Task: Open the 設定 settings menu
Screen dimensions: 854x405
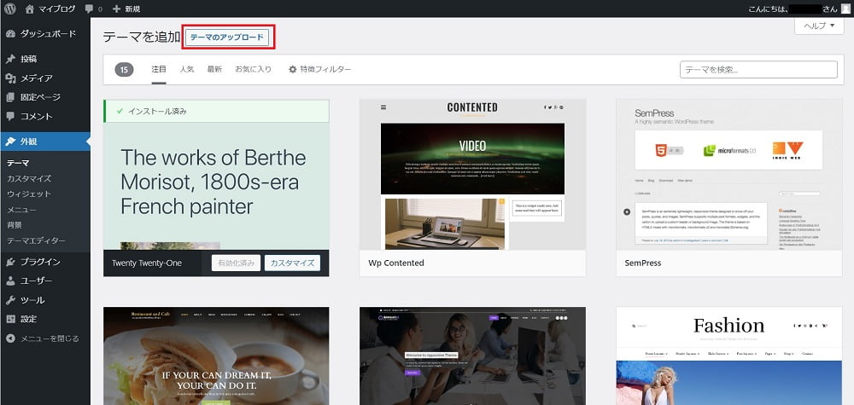Action: point(28,319)
